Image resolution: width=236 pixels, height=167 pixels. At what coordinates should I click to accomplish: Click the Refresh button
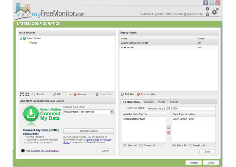point(194,163)
